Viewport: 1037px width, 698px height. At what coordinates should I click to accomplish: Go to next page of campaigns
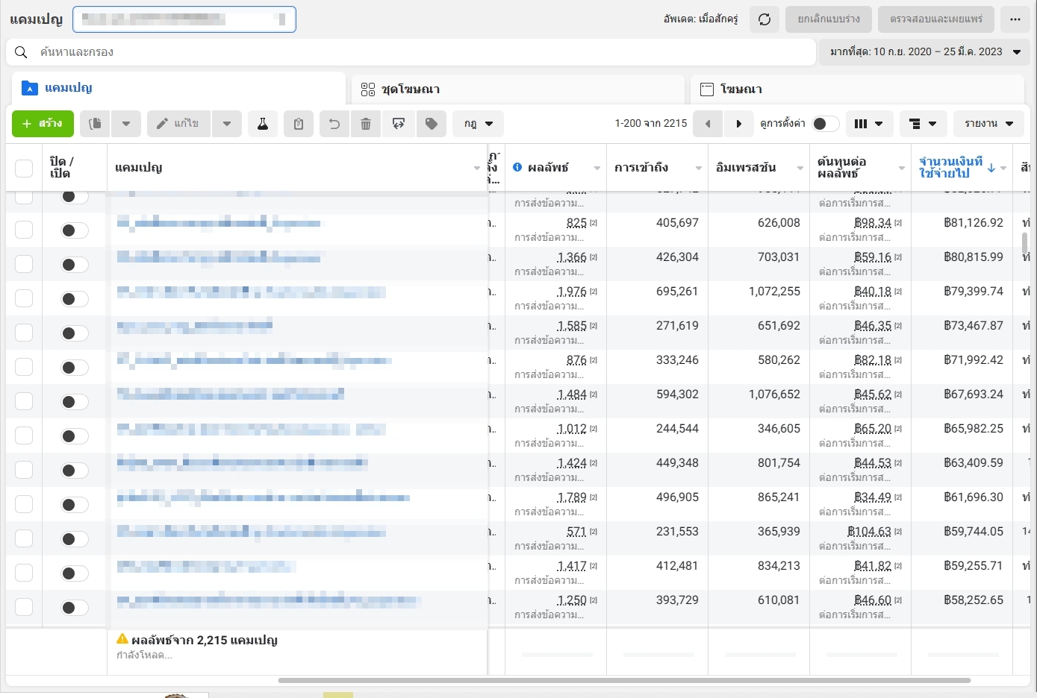click(738, 124)
